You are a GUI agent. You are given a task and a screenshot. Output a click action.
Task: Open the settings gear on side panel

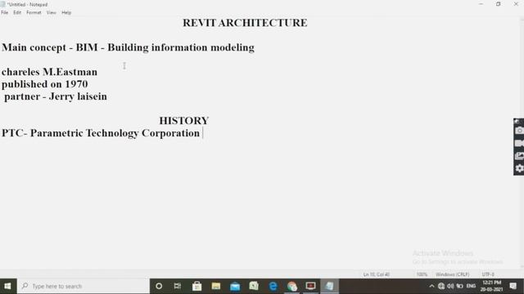point(519,168)
